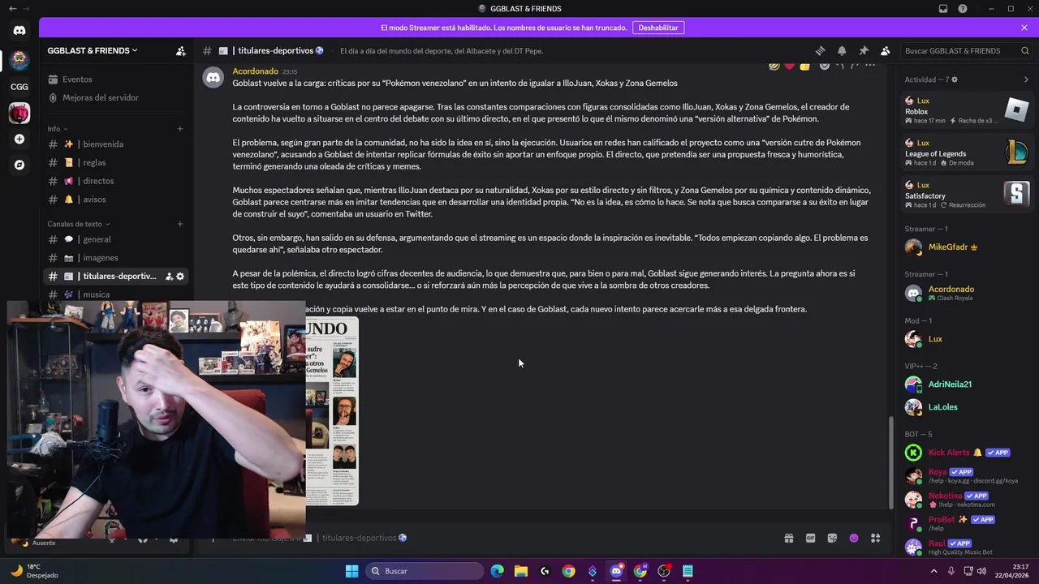Open the Roblox activity card
1039x584 pixels.
(968, 111)
